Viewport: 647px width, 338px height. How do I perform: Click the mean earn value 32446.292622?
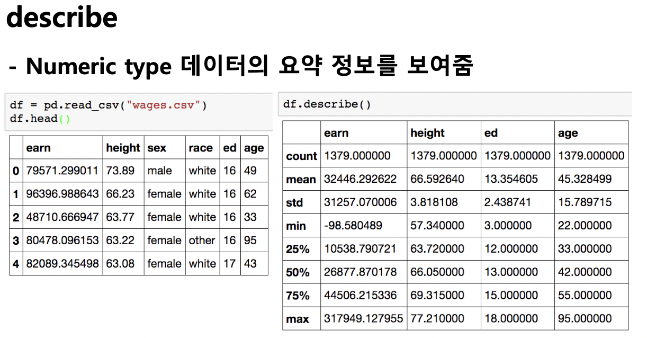360,179
